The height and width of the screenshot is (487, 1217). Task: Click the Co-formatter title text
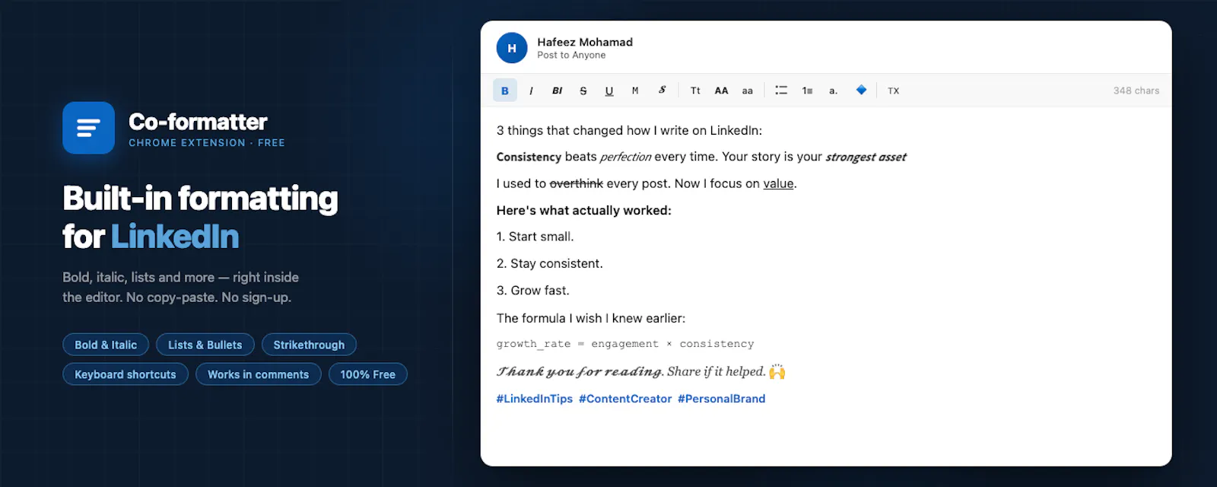(x=198, y=122)
